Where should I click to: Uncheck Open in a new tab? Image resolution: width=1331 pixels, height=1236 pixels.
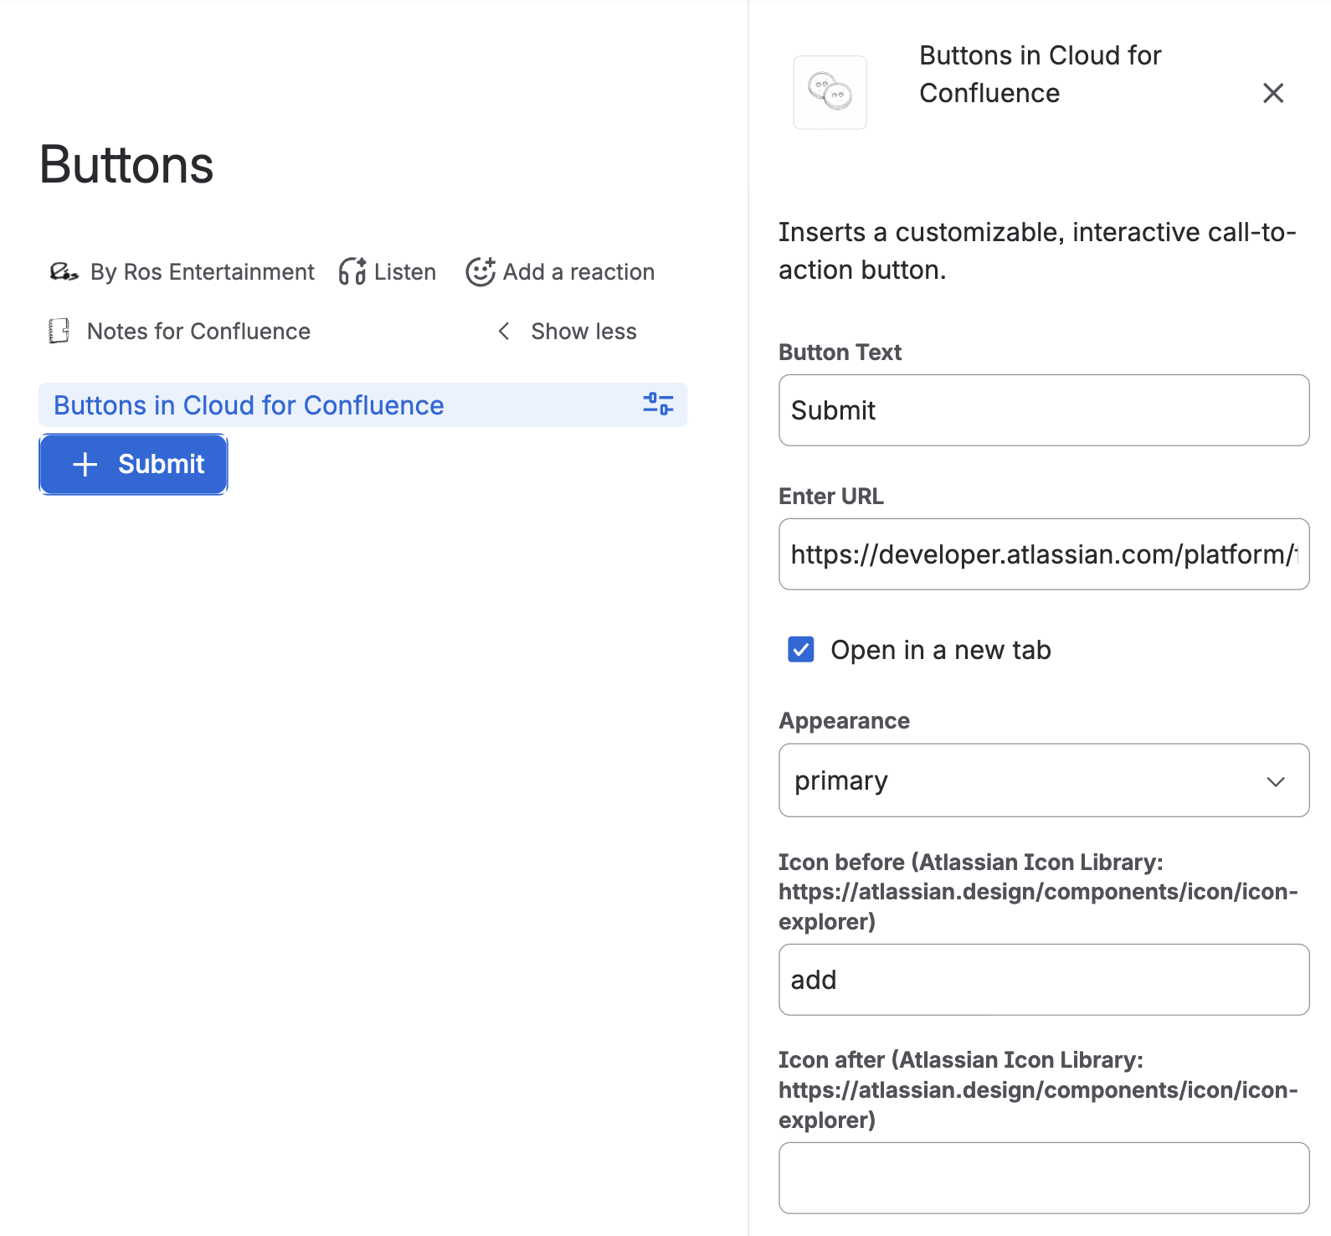tap(801, 650)
